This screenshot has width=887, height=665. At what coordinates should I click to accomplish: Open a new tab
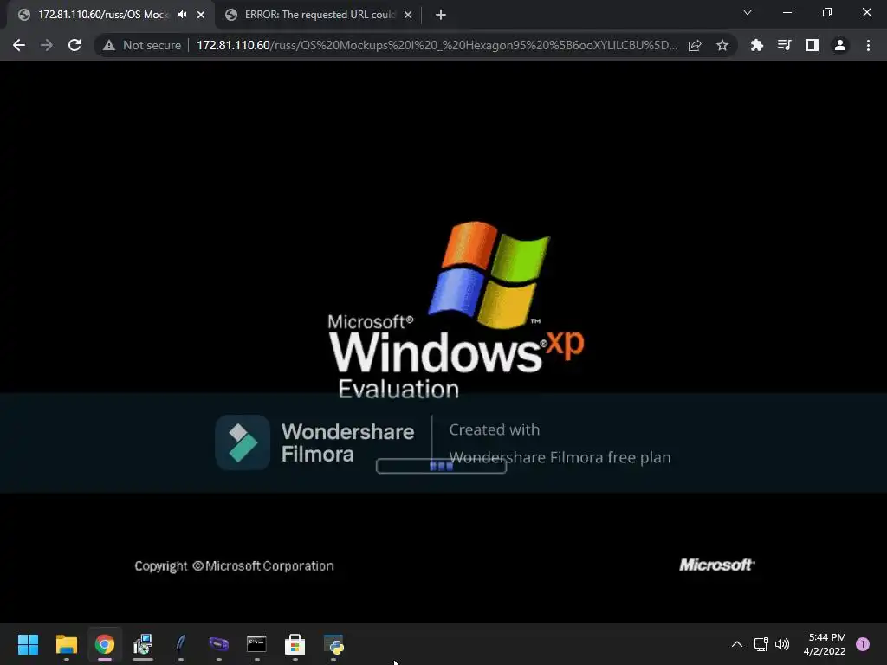coord(441,15)
